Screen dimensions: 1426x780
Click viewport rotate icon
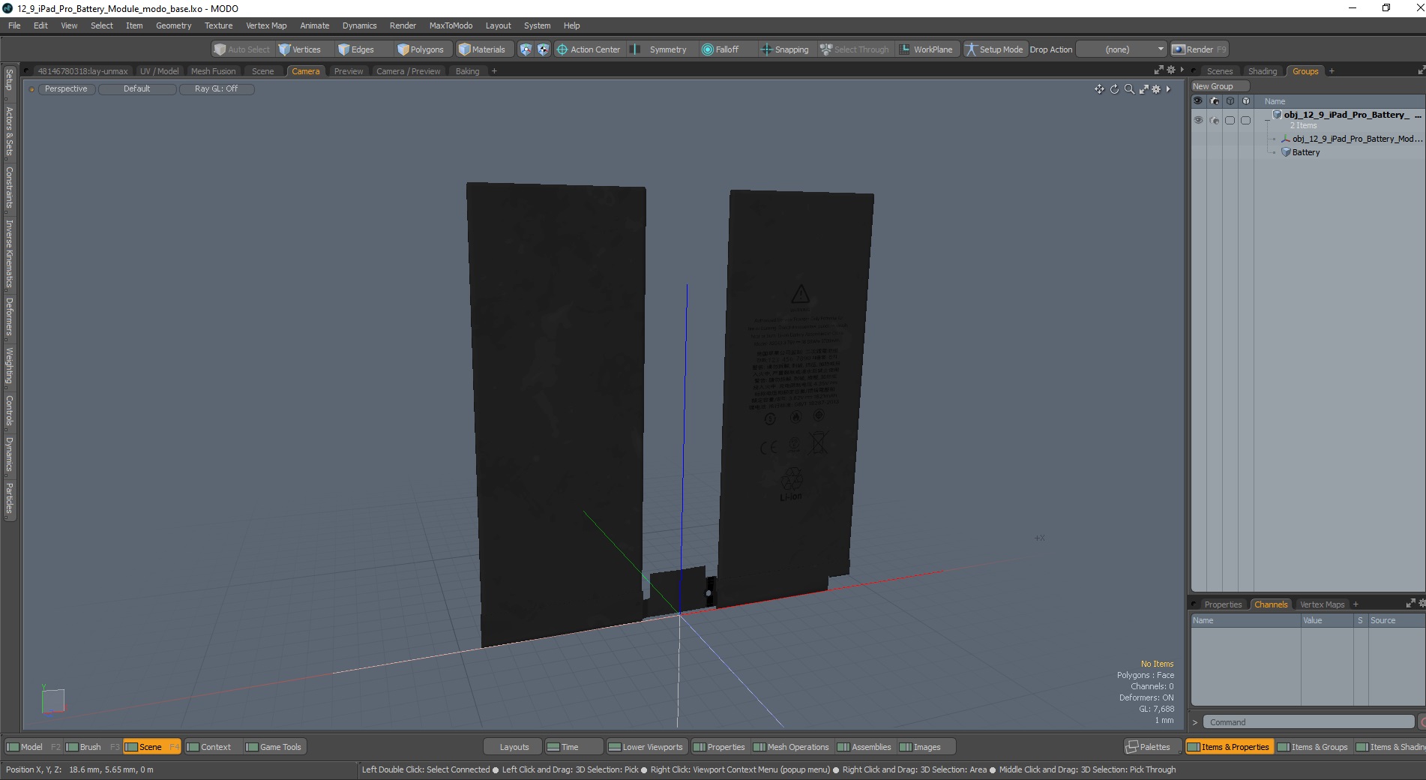click(x=1114, y=89)
